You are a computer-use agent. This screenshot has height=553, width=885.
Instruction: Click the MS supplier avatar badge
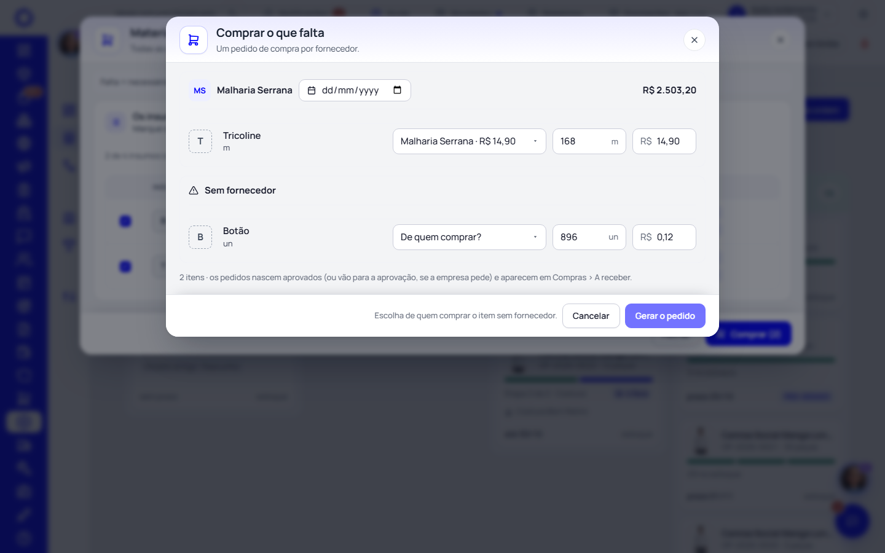click(x=200, y=90)
